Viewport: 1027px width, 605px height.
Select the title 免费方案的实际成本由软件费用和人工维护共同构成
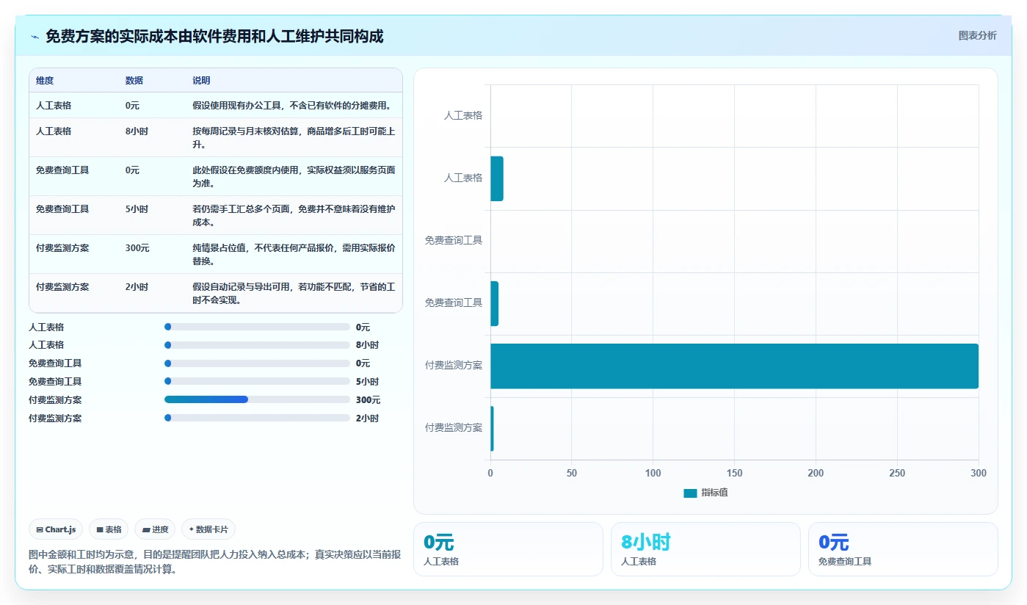point(214,36)
